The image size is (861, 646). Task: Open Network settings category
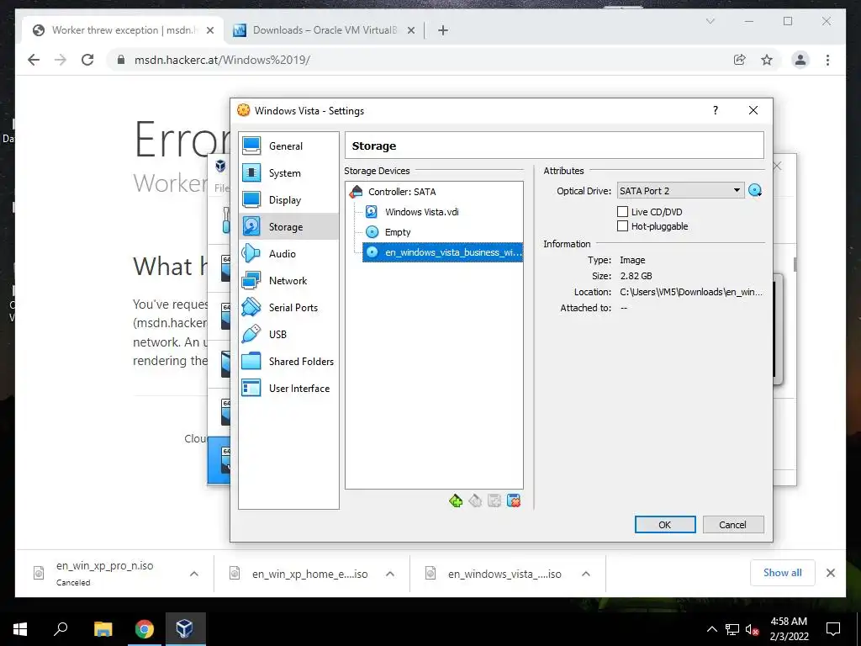288,281
